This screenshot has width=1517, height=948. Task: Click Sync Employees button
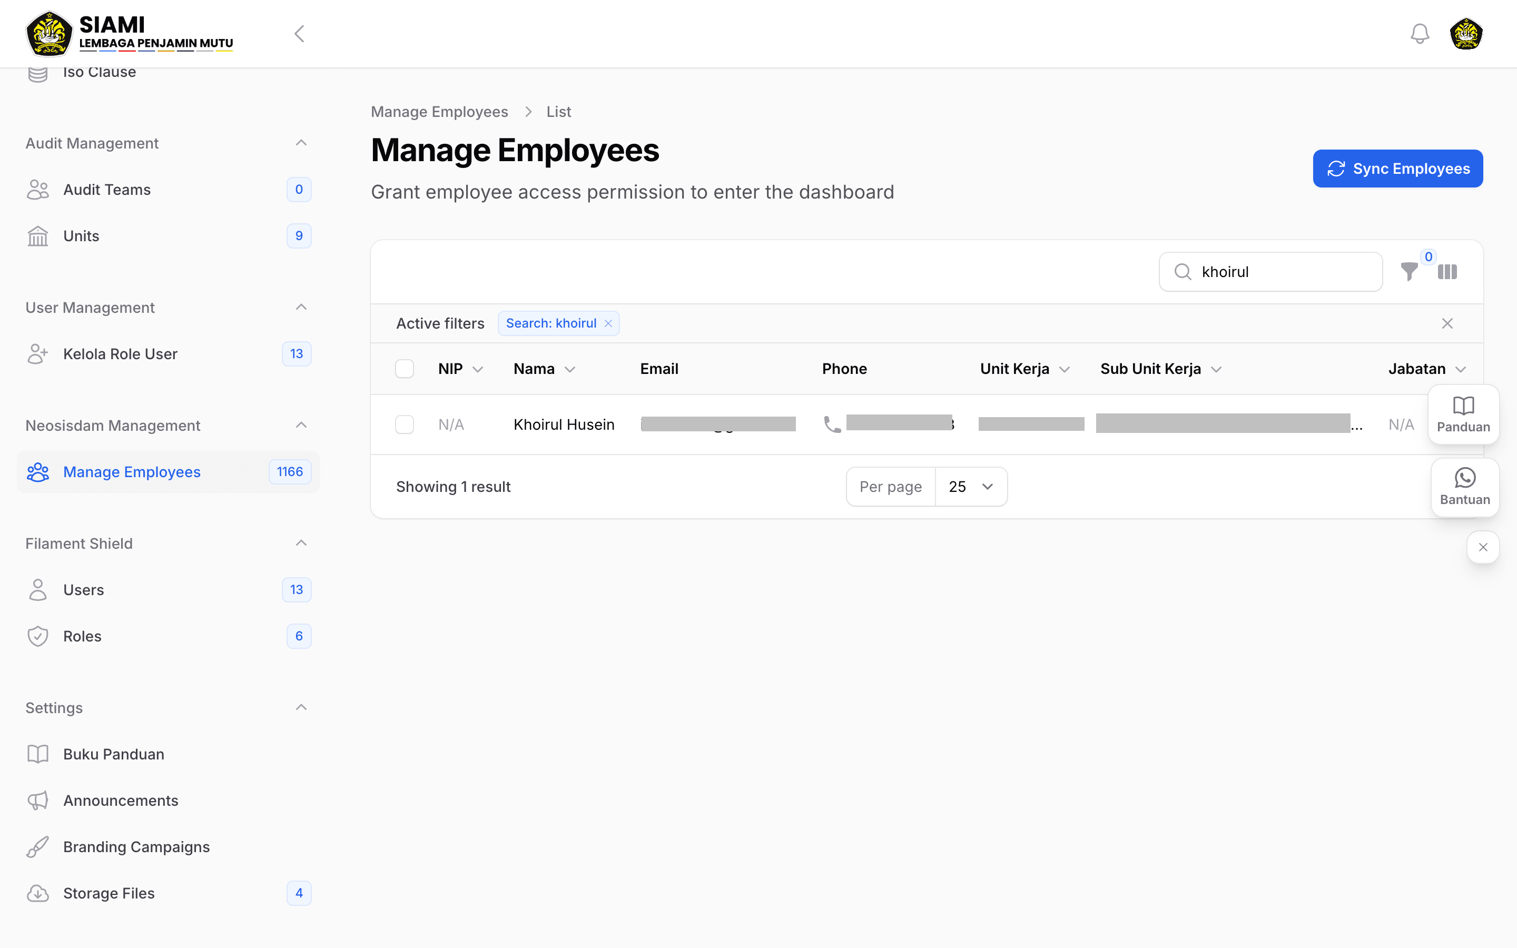1397,169
